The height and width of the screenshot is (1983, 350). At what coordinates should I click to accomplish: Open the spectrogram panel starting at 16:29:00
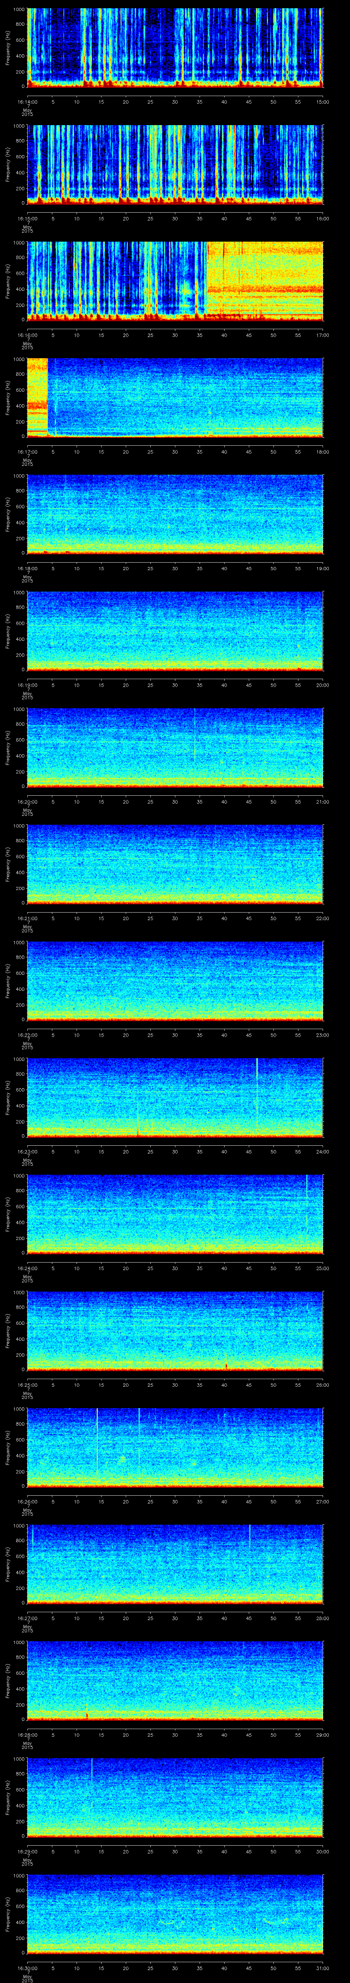(x=175, y=1797)
